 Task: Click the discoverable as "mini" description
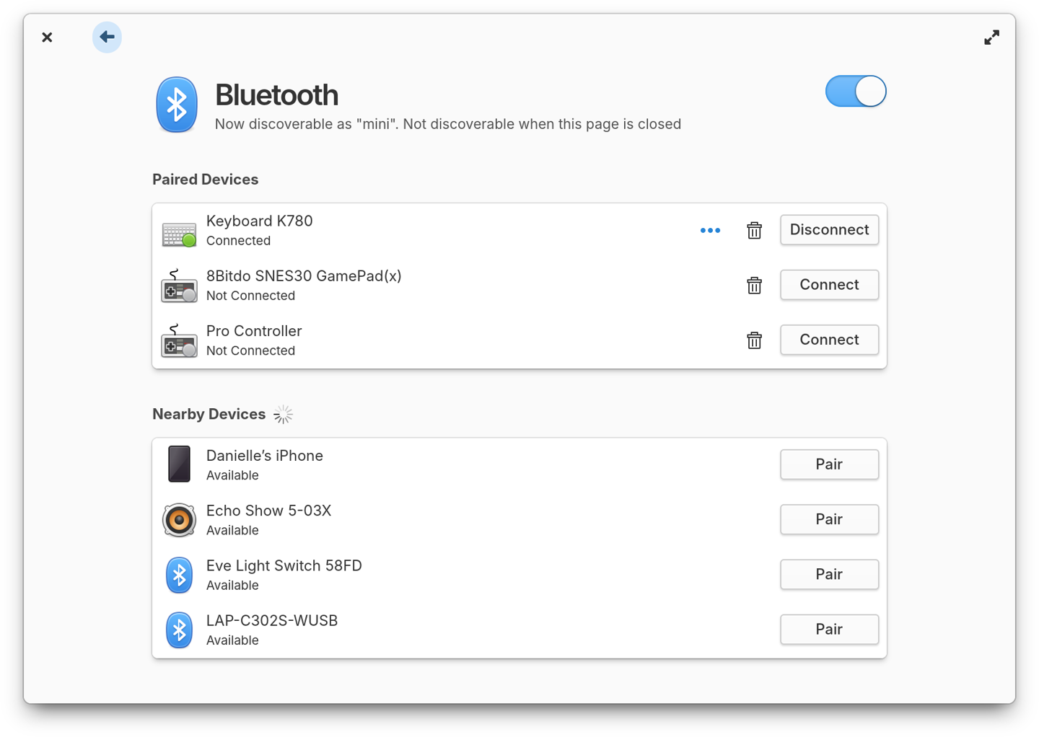coord(448,124)
